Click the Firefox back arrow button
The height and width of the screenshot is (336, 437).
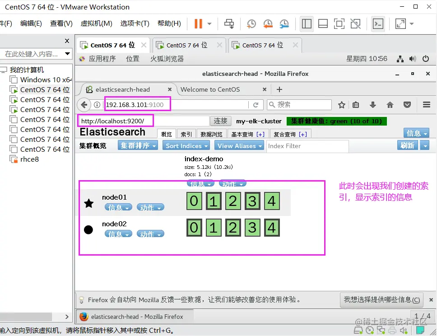(84, 105)
